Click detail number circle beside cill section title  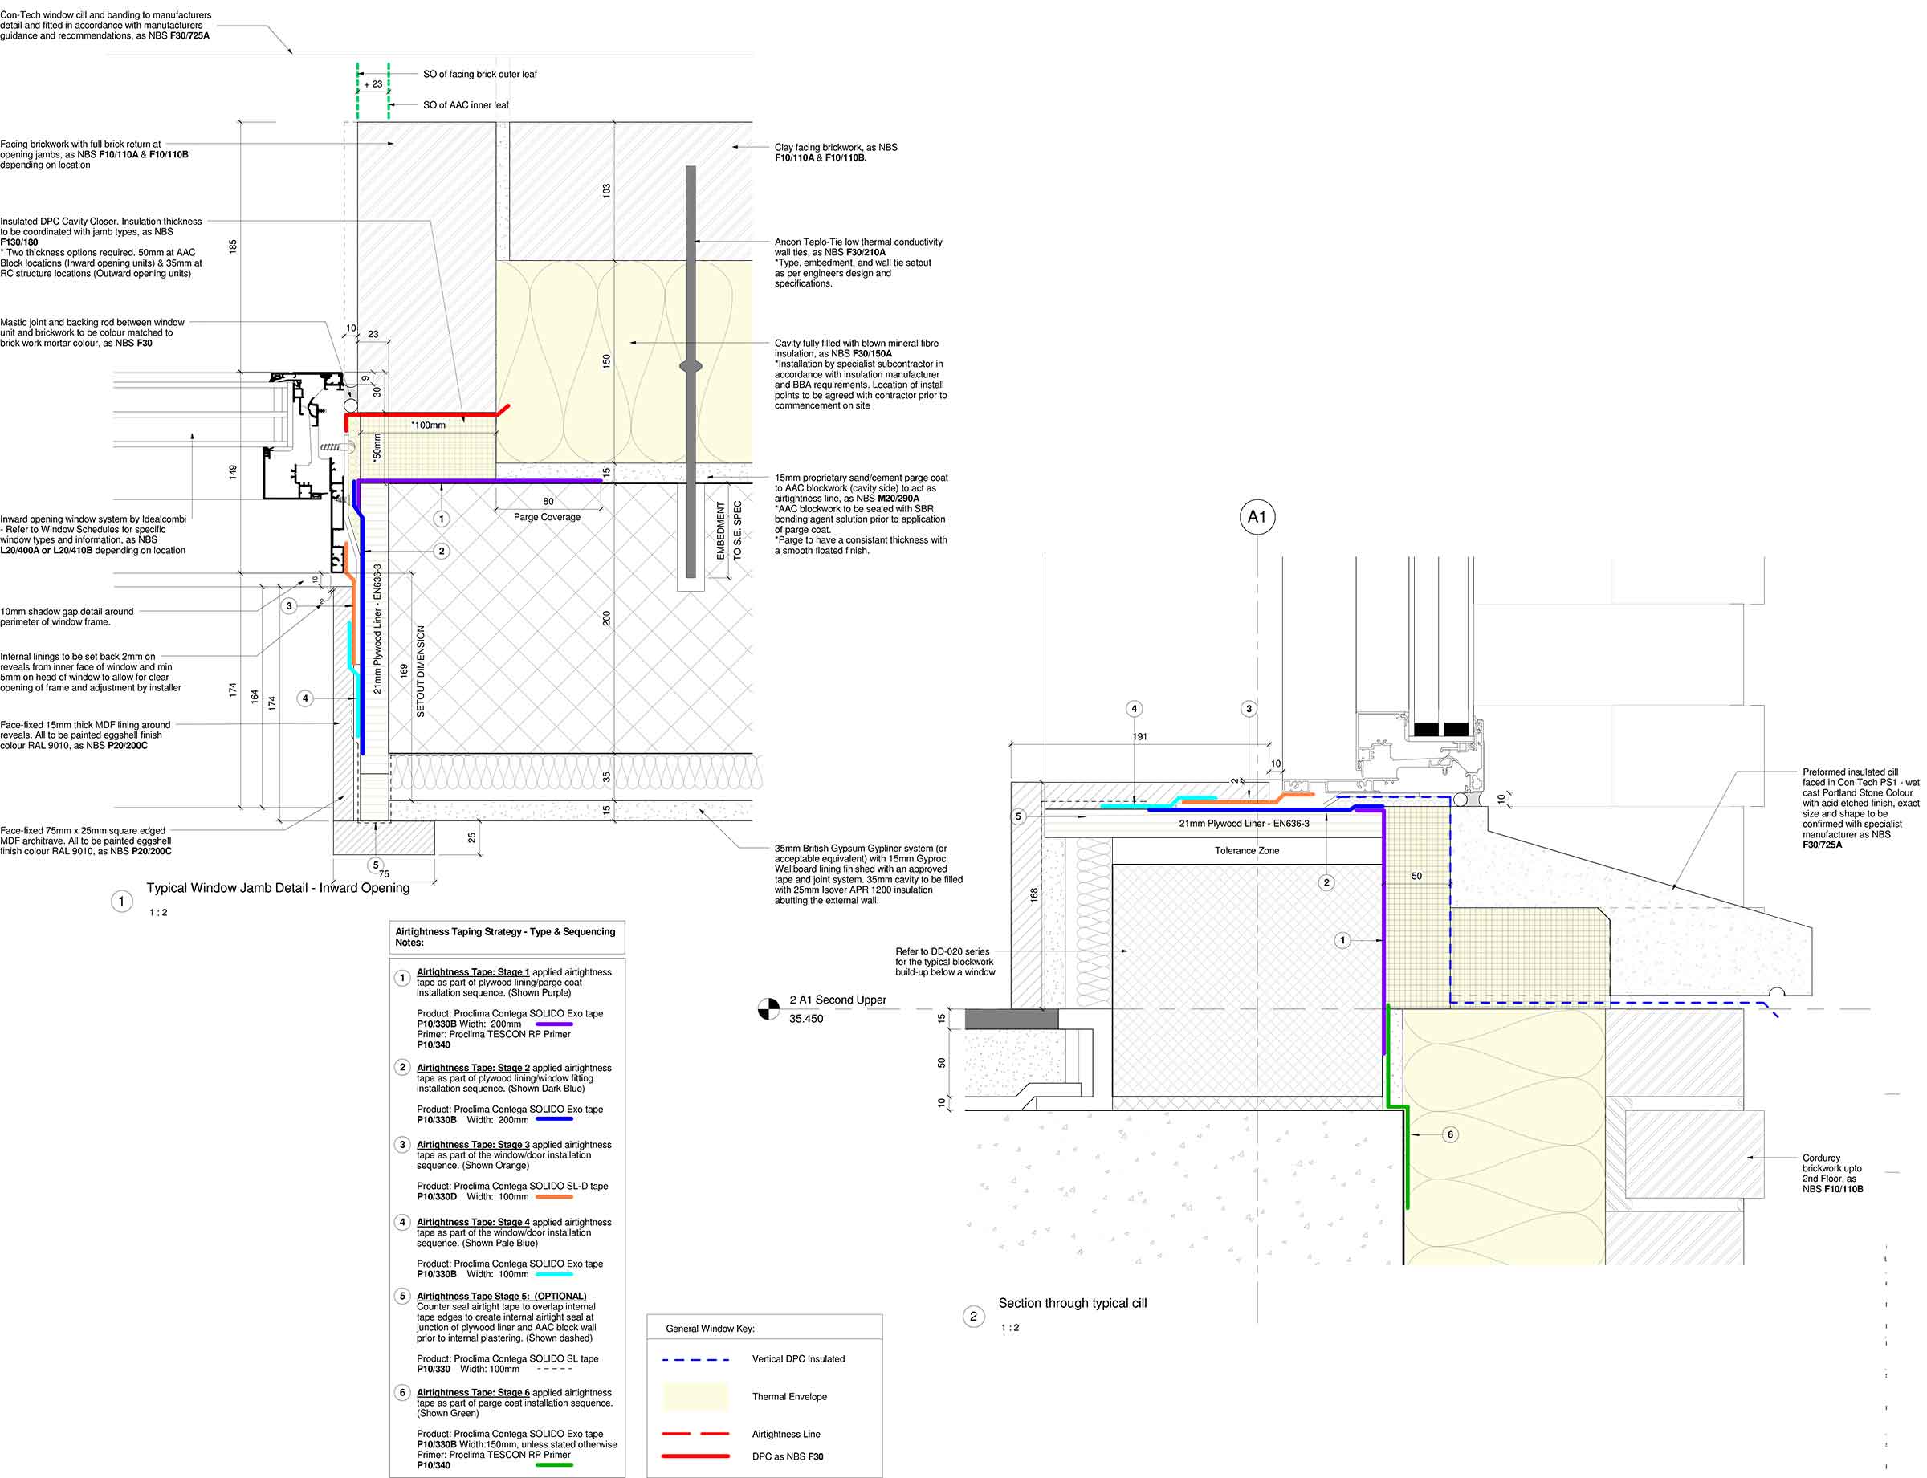(973, 1316)
